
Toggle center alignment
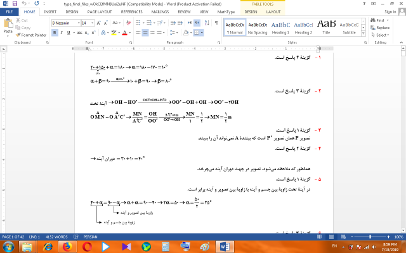pyautogui.click(x=145, y=33)
